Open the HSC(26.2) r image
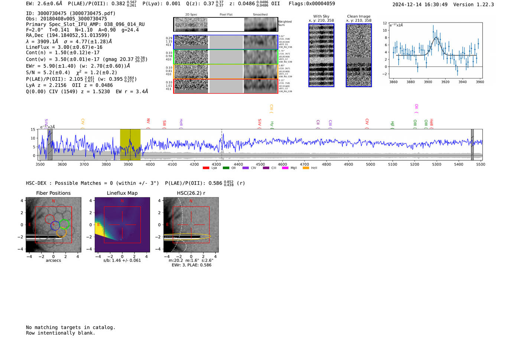This screenshot has width=520, height=353. (x=191, y=225)
